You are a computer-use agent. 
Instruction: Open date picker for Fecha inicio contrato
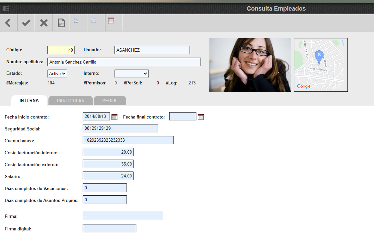114,117
